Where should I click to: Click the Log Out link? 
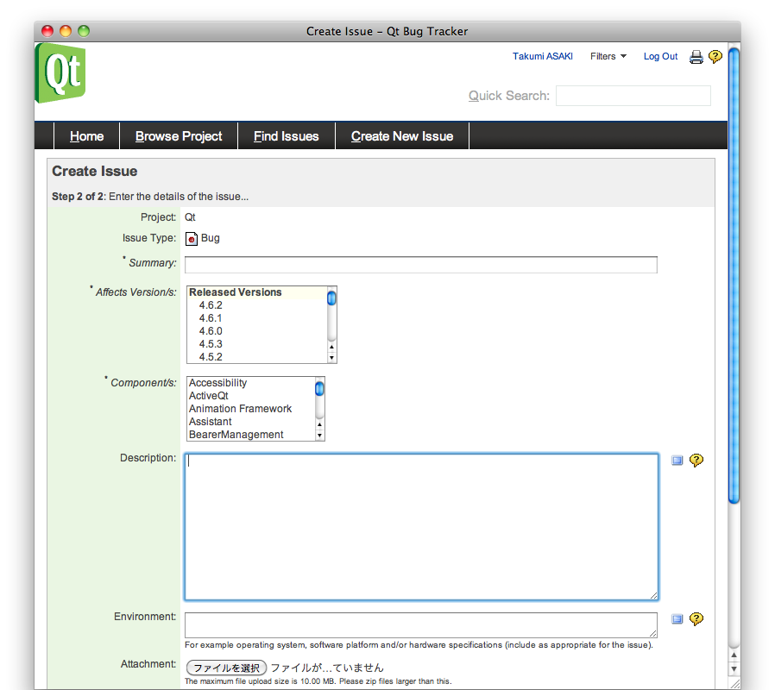point(660,57)
